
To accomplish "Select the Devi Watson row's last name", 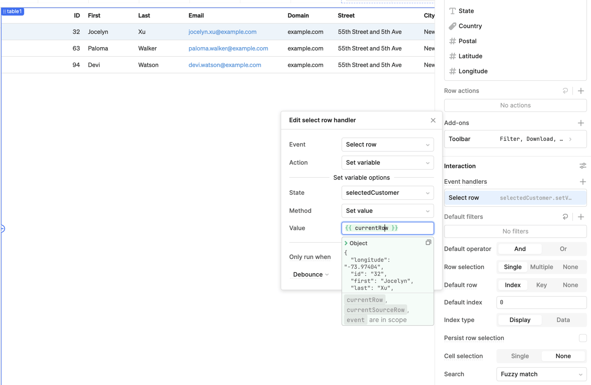I will pyautogui.click(x=148, y=65).
